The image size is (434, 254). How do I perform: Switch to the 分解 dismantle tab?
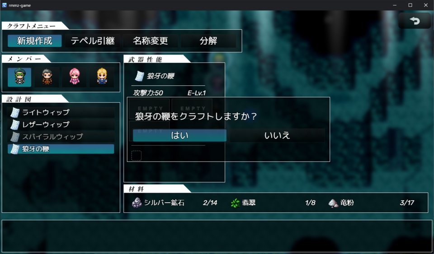click(x=208, y=41)
